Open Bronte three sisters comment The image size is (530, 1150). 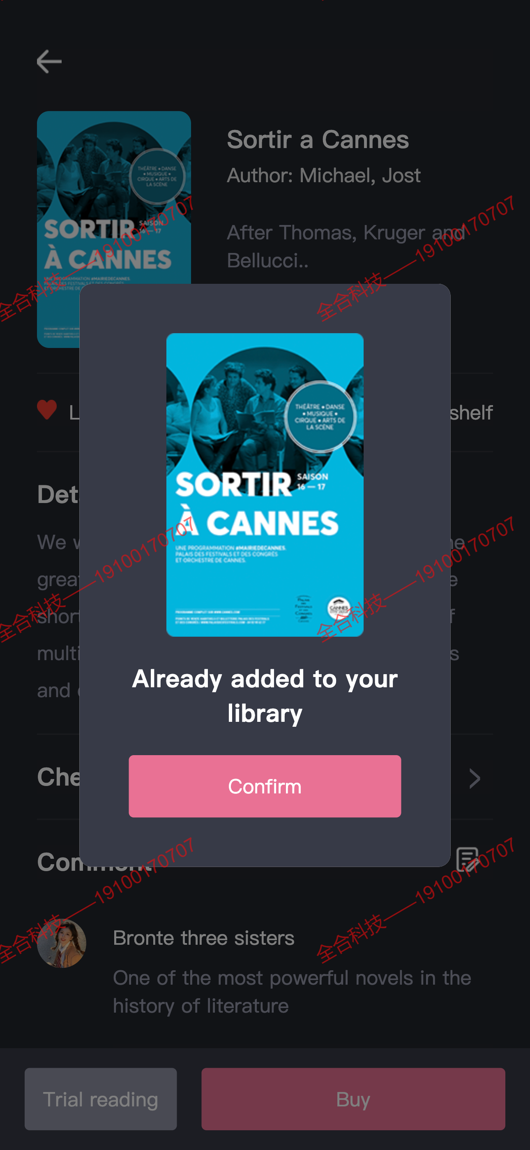click(203, 938)
